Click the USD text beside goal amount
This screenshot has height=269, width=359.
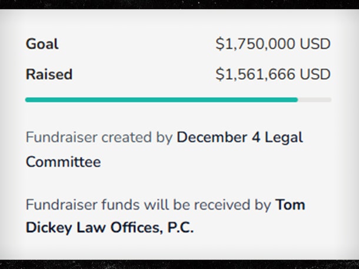pos(315,43)
